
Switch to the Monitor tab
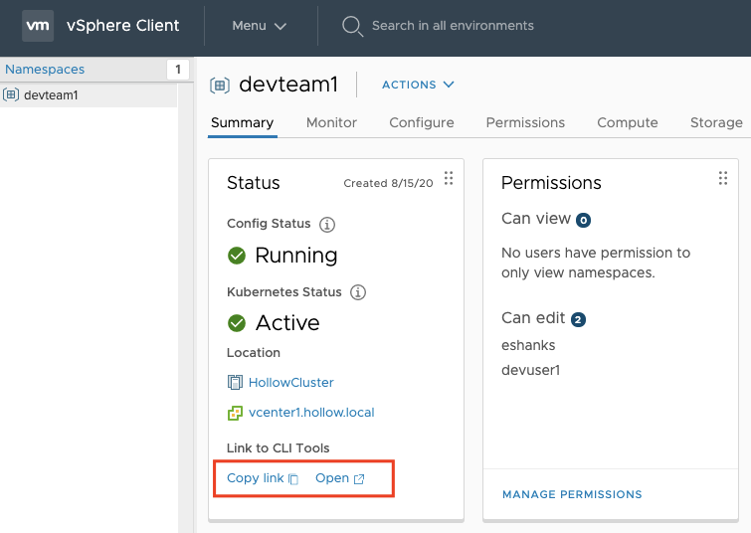tap(331, 122)
